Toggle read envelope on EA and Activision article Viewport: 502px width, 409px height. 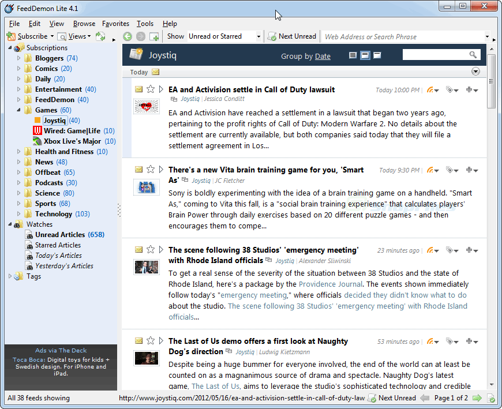pyautogui.click(x=138, y=89)
